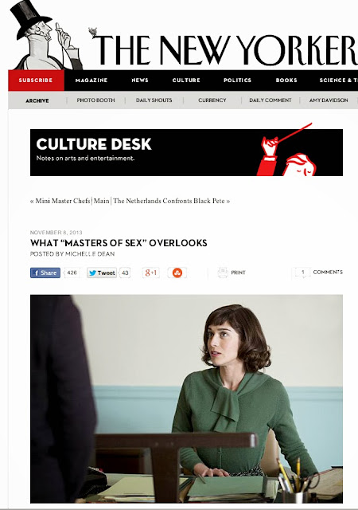Viewport: 358px width, 510px height.
Task: Open the Currency blog tab
Action: [x=212, y=100]
